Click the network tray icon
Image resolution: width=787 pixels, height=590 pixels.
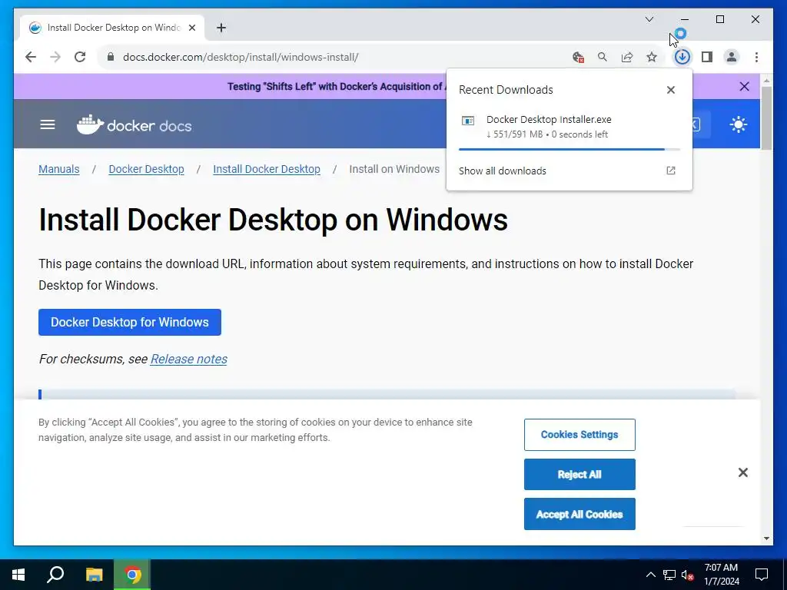(669, 575)
